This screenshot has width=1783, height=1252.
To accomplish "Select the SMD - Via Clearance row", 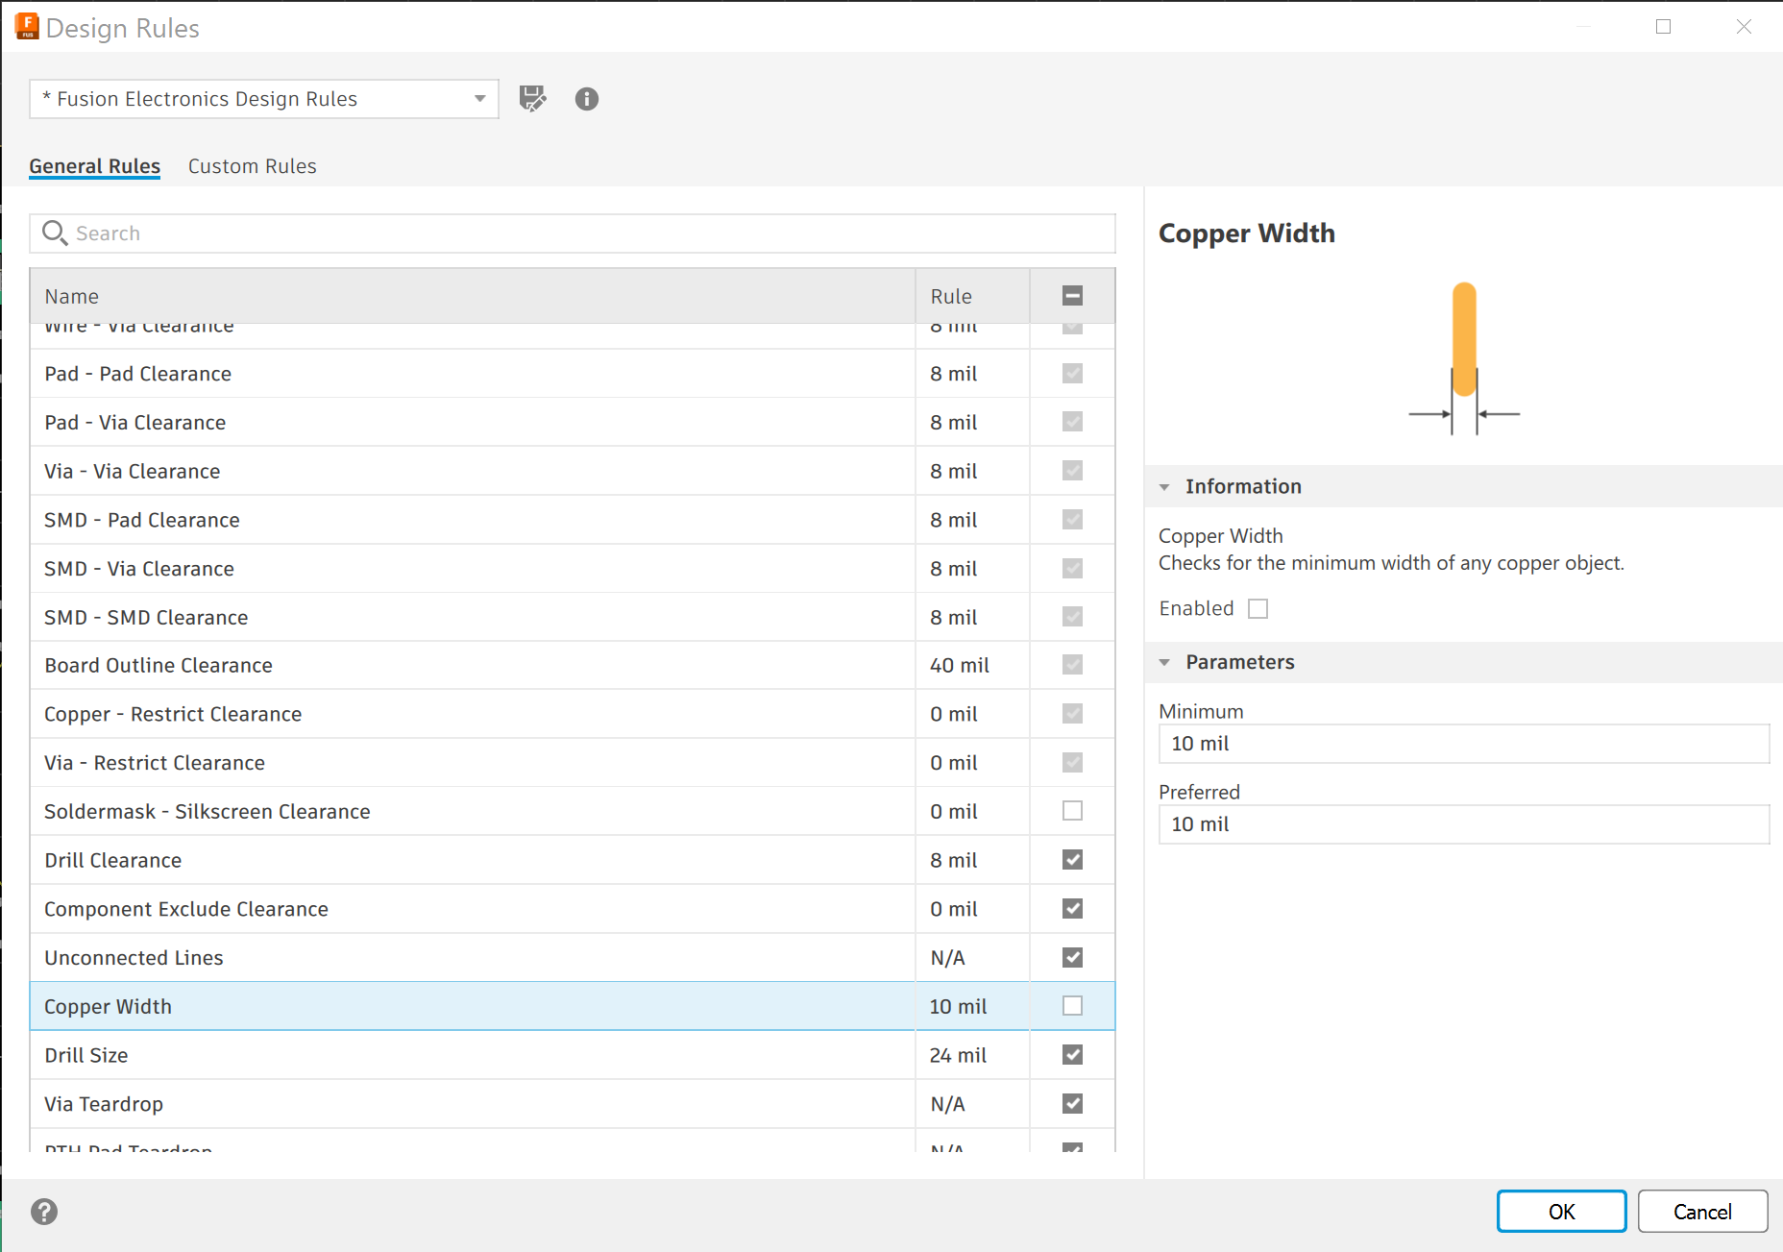I will tap(573, 569).
